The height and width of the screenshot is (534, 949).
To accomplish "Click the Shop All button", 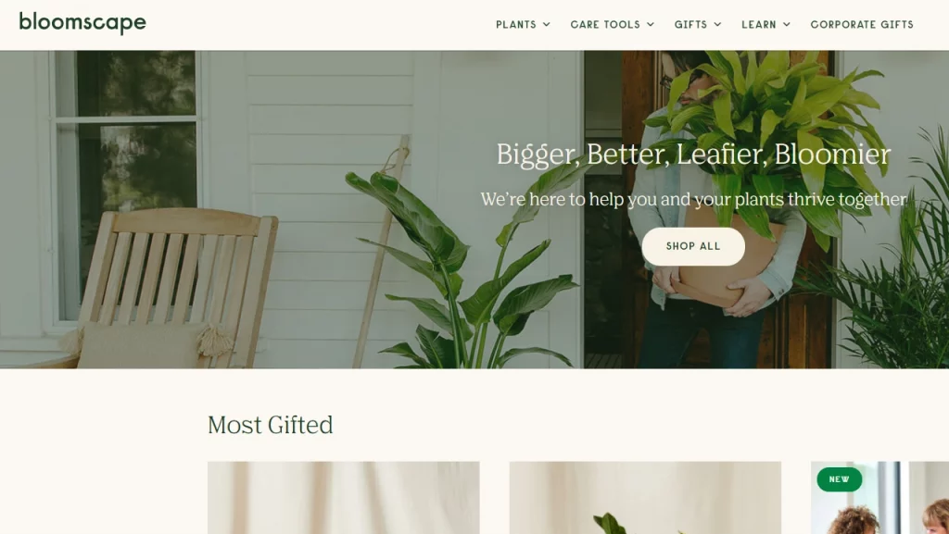I will (693, 246).
